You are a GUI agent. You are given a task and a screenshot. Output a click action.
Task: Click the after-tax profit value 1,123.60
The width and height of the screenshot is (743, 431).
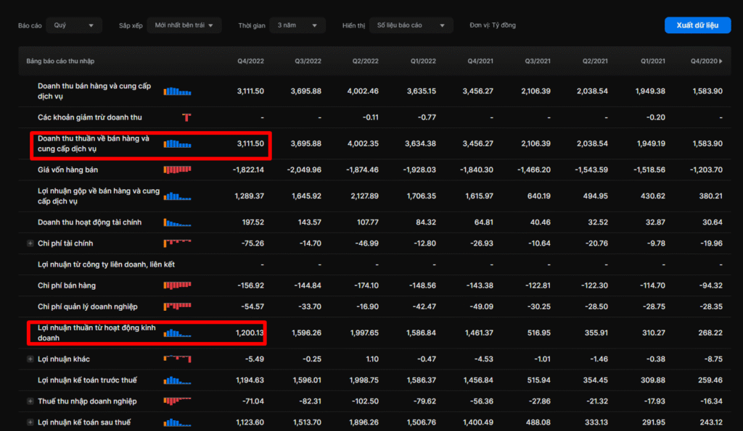click(250, 422)
